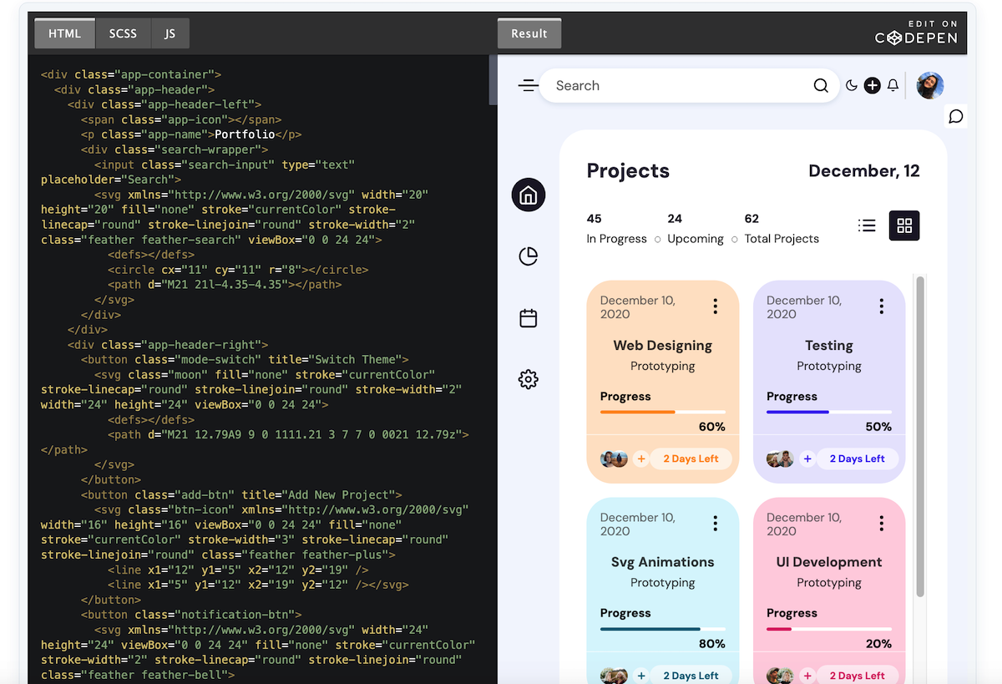Select the Home sidebar icon
The width and height of the screenshot is (1002, 684).
(528, 195)
